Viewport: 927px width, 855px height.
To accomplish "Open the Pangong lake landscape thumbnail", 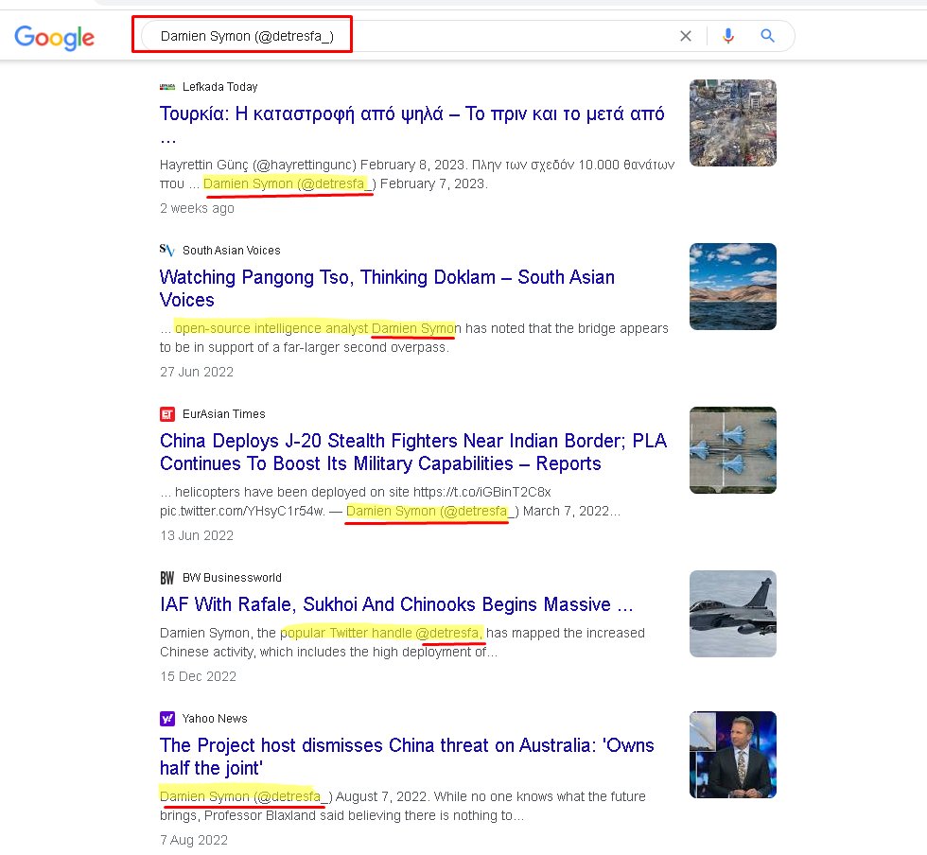I will pos(732,287).
